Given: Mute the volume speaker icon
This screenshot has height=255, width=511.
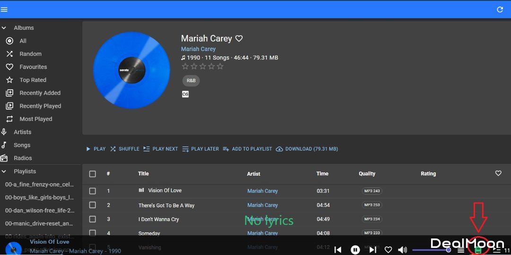Looking at the screenshot, I should point(402,250).
